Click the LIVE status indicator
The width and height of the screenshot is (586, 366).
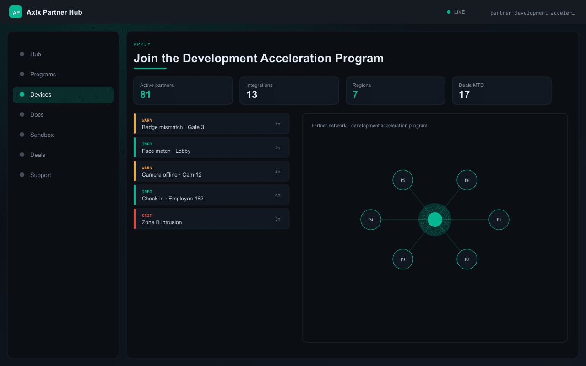(456, 12)
